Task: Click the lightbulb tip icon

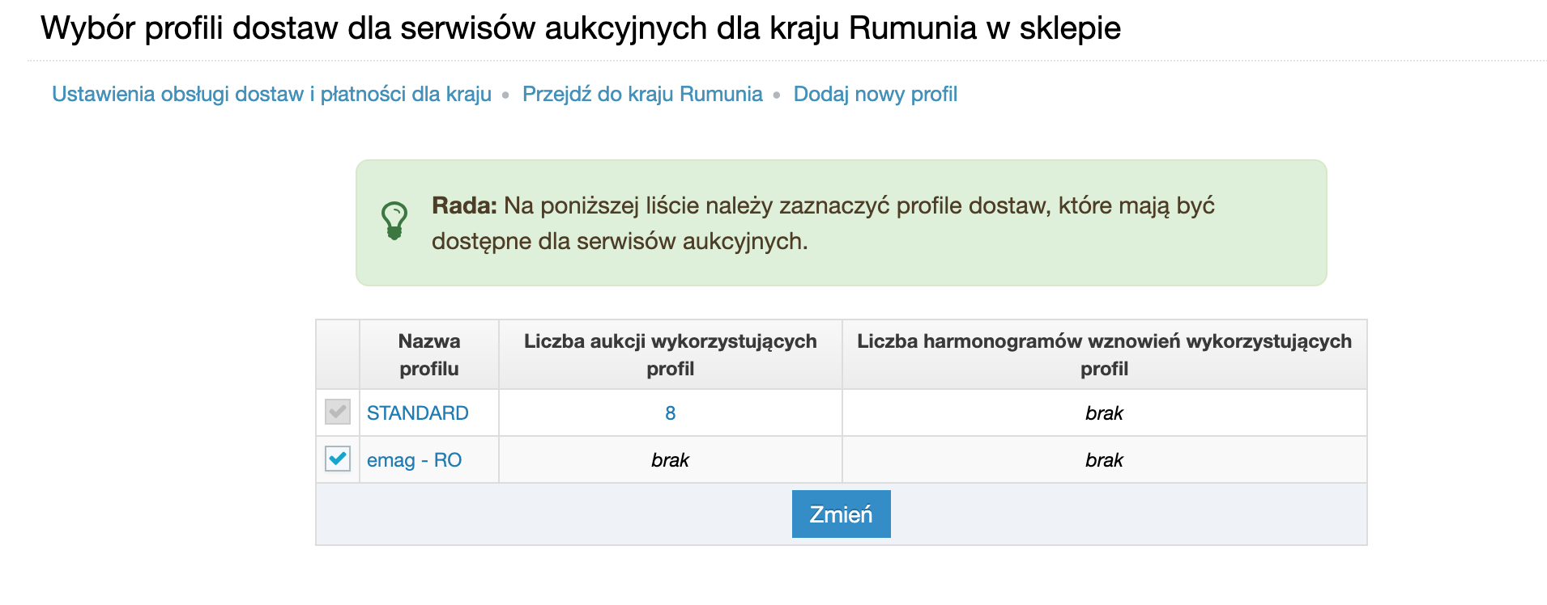Action: tap(394, 221)
